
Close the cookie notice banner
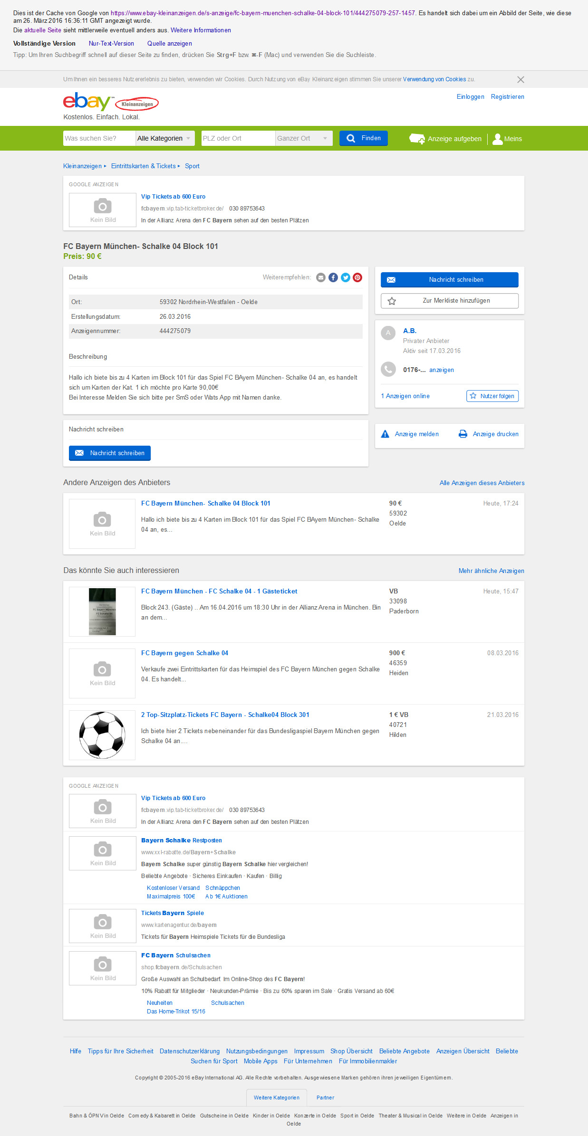(x=521, y=79)
